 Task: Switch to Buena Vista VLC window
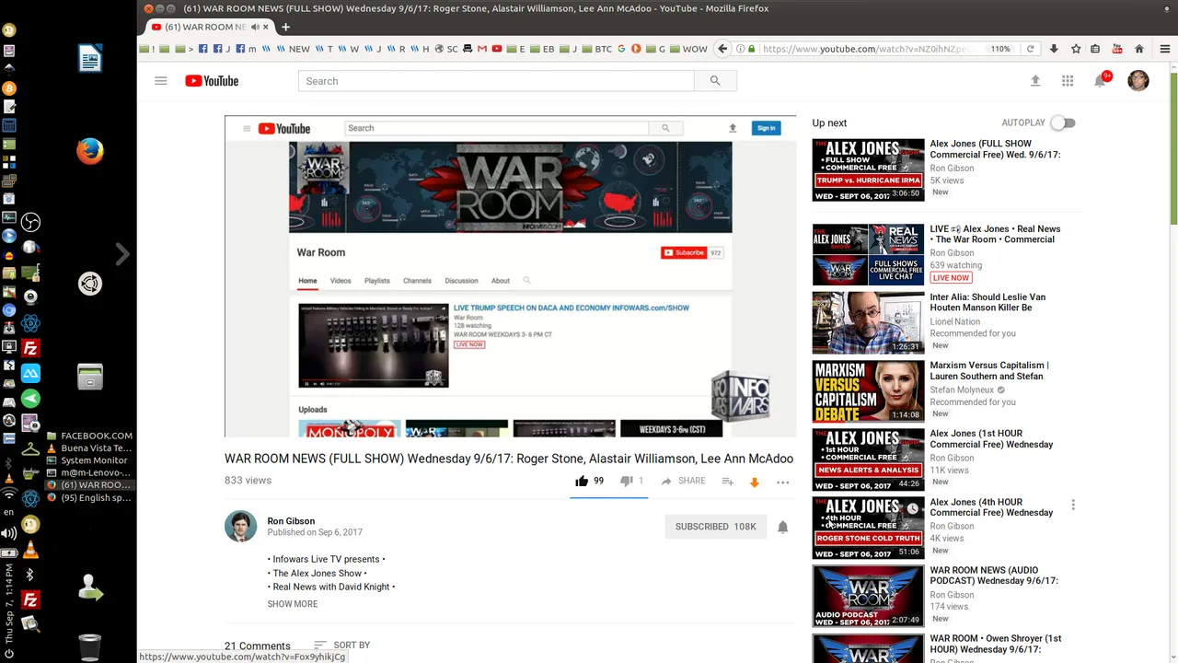[x=88, y=448]
